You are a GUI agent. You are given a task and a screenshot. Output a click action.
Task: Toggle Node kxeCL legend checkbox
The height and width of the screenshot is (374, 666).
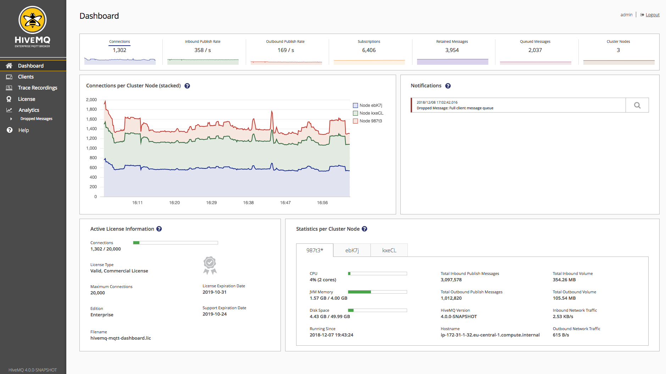[355, 113]
